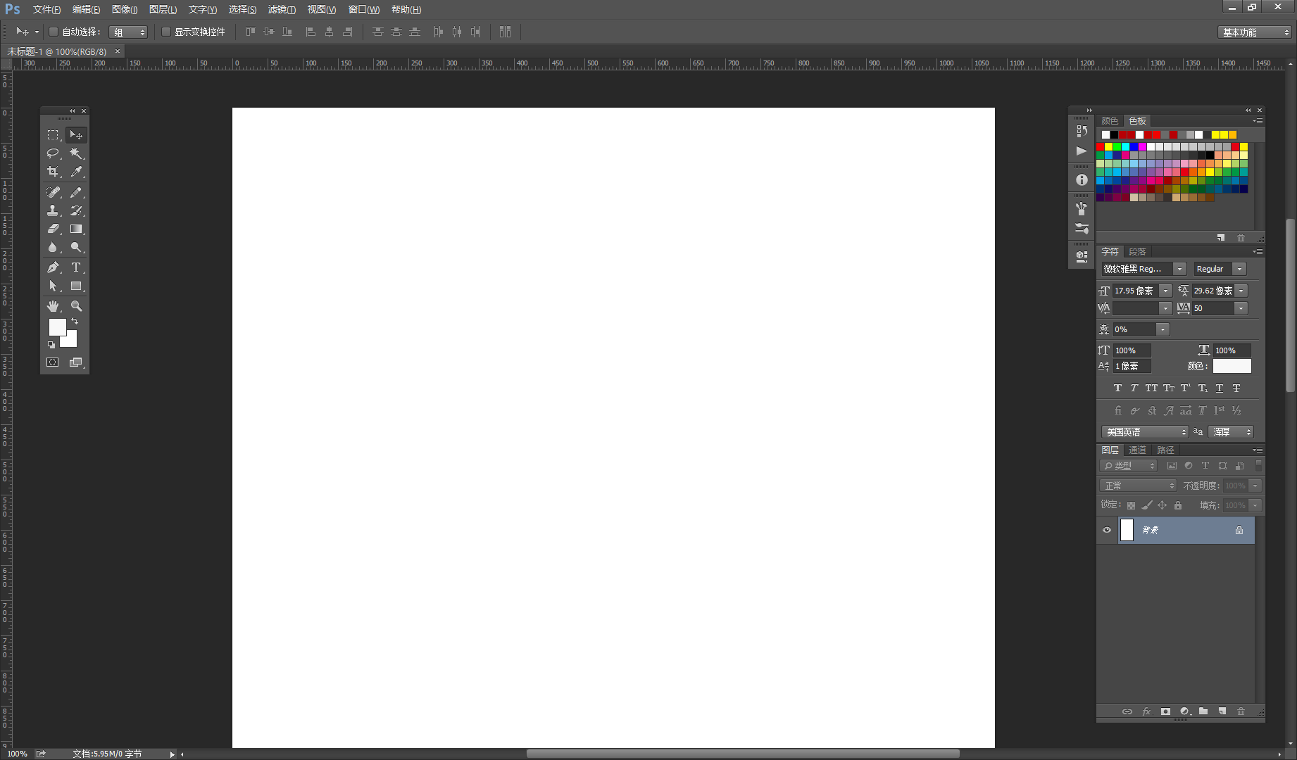Toggle faux italic in Character panel
This screenshot has height=760, width=1297.
coord(1134,388)
